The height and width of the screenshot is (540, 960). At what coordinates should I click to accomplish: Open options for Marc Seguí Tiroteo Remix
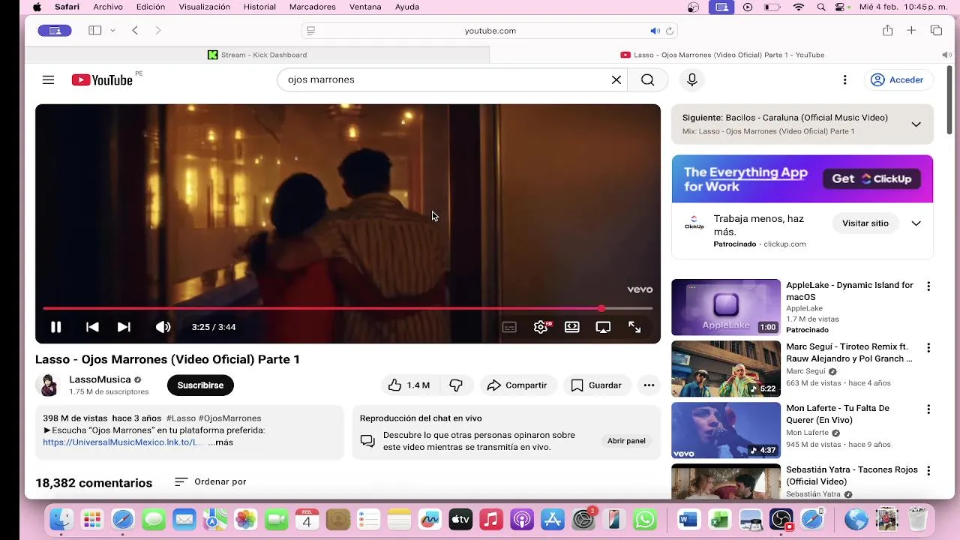coord(928,348)
